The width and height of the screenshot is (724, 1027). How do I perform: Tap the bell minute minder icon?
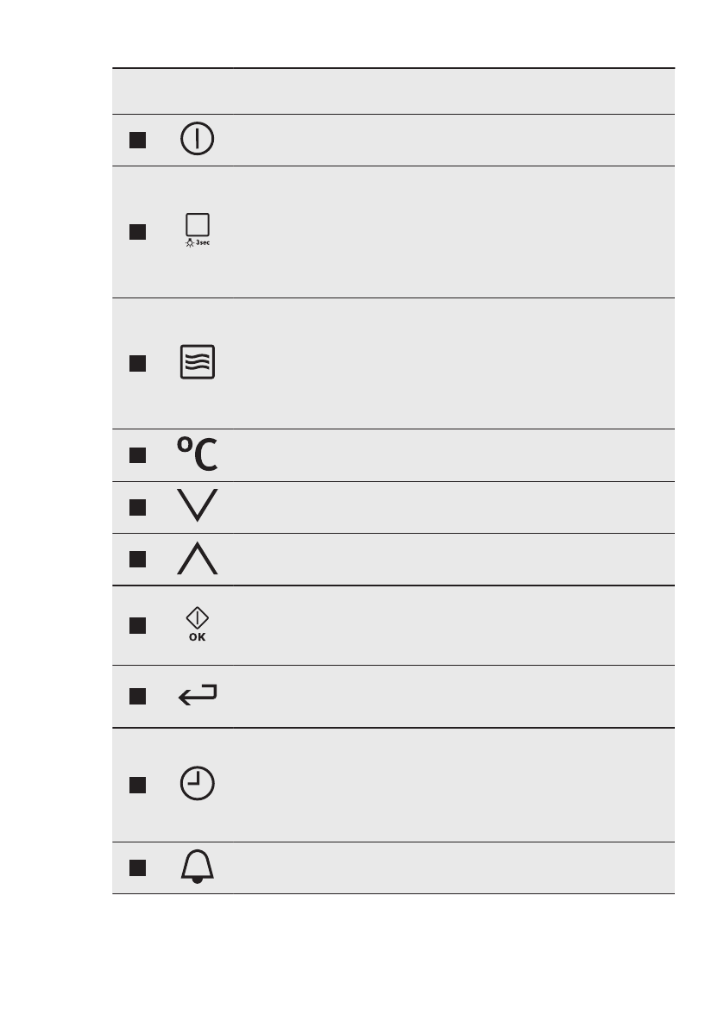pos(198,867)
